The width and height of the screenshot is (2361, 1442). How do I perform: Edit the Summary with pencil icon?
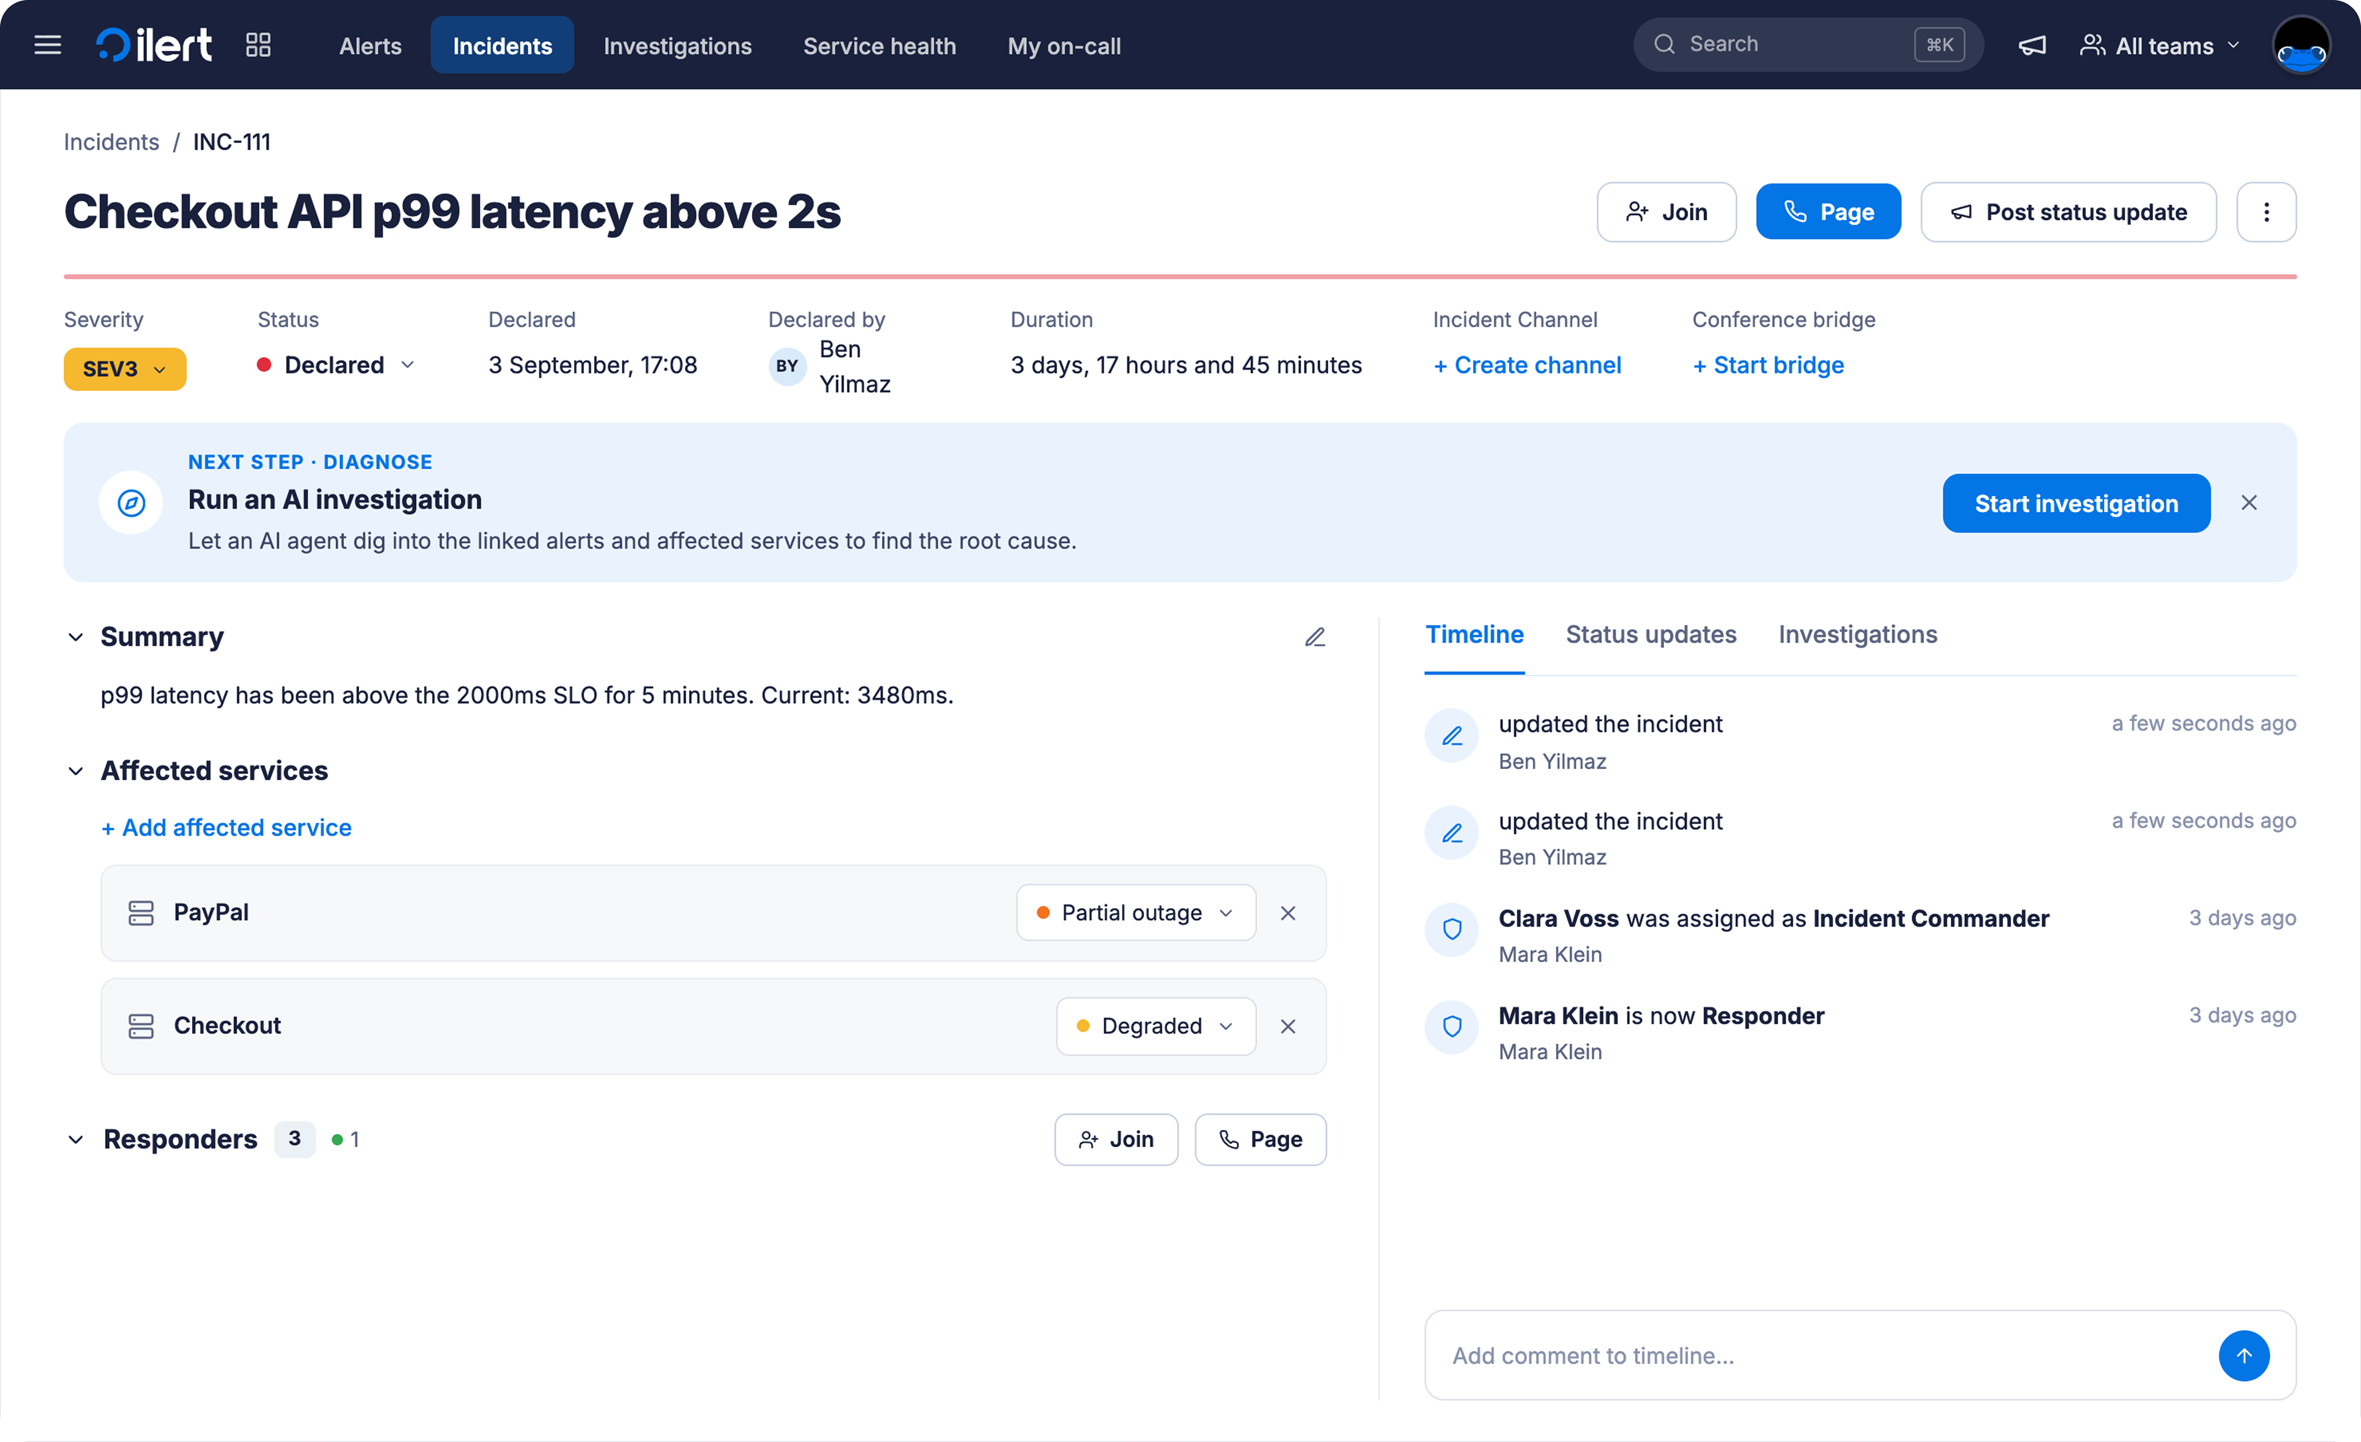coord(1315,637)
